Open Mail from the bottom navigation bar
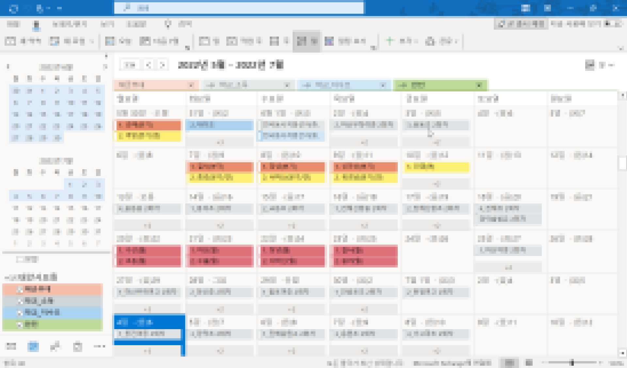Viewport: 627px width, 368px height. [x=11, y=346]
